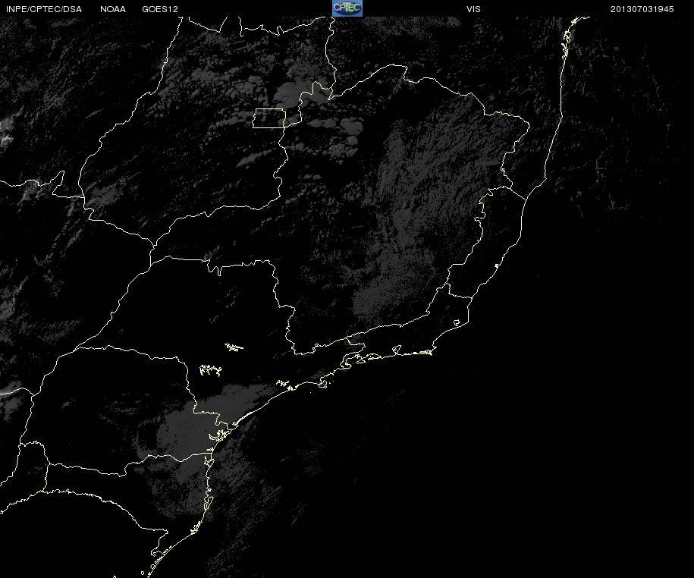Click the NOAA text in the header
Viewport: 694px width, 578px height.
pos(113,9)
